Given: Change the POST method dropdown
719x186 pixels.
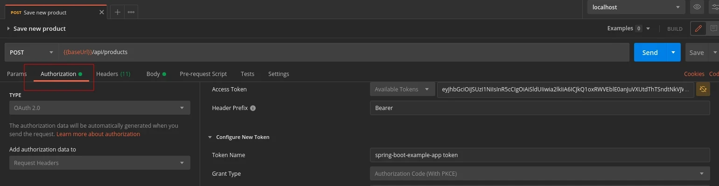Looking at the screenshot, I should [31, 52].
